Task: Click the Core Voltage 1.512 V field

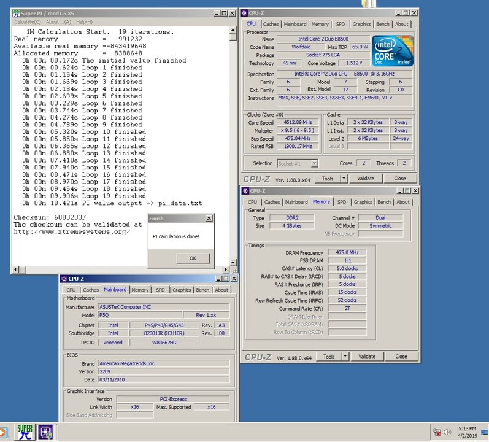Action: coord(354,63)
